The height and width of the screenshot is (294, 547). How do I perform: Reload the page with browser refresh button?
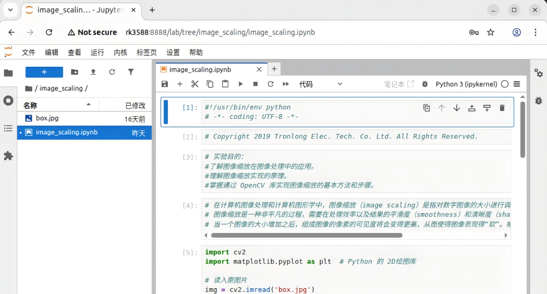(49, 33)
